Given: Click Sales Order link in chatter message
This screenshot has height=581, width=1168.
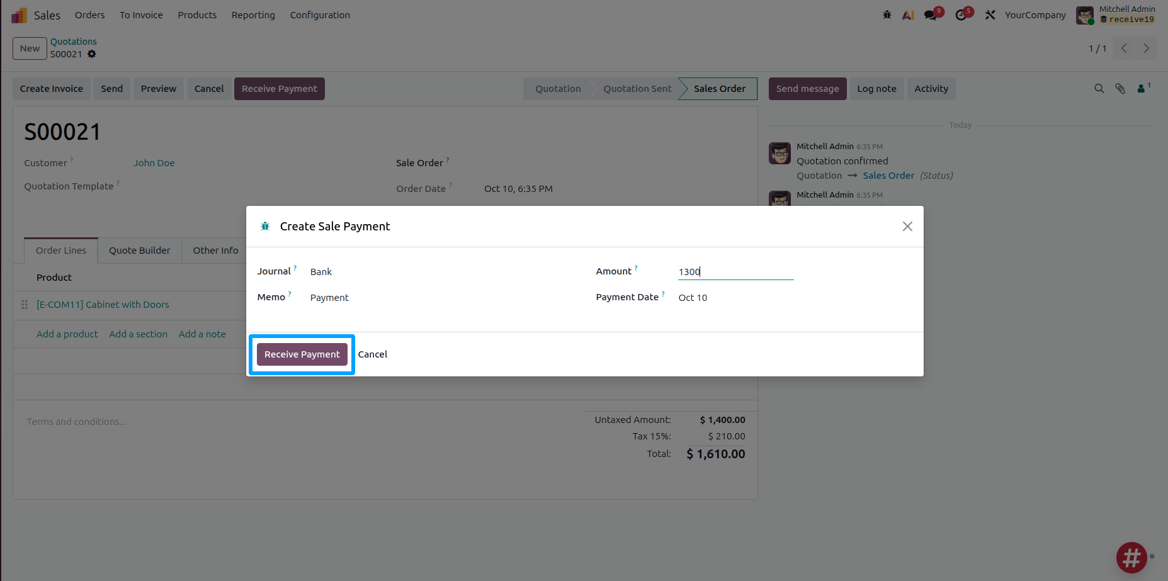Looking at the screenshot, I should point(888,176).
